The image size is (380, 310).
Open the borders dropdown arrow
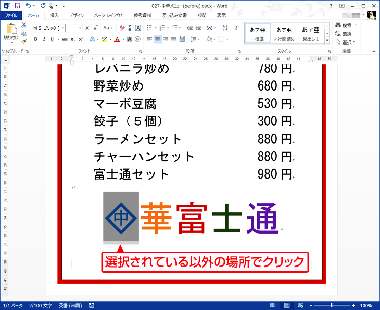coord(227,39)
